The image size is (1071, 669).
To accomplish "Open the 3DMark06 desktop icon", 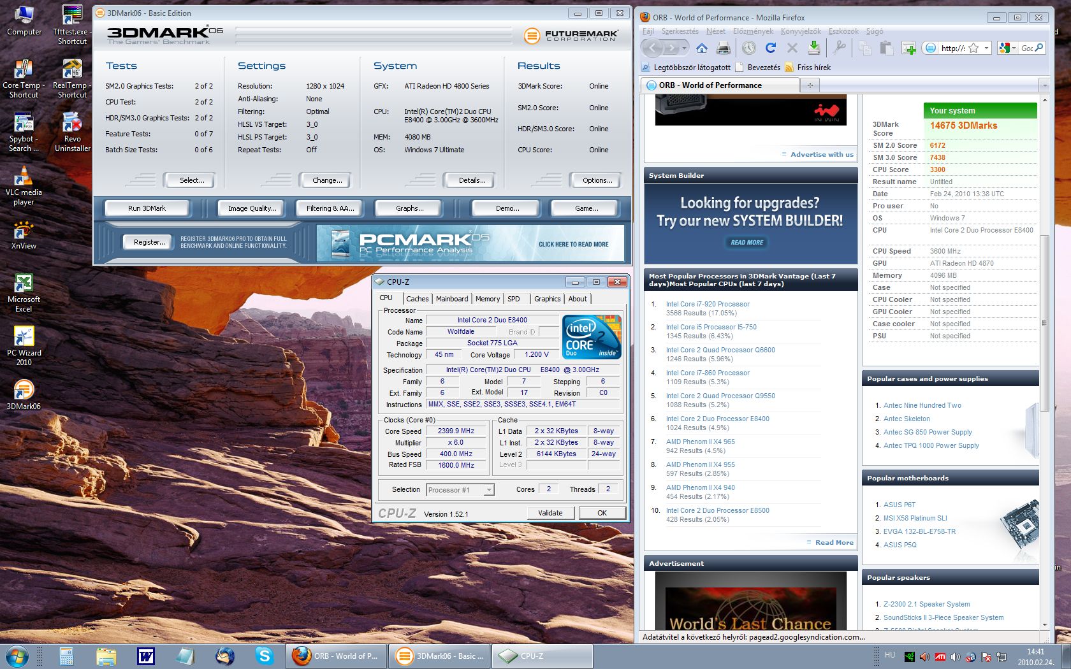I will (24, 394).
